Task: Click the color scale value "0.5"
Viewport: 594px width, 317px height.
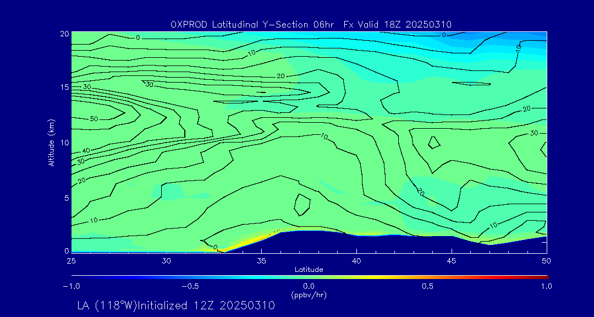Action: (x=428, y=286)
